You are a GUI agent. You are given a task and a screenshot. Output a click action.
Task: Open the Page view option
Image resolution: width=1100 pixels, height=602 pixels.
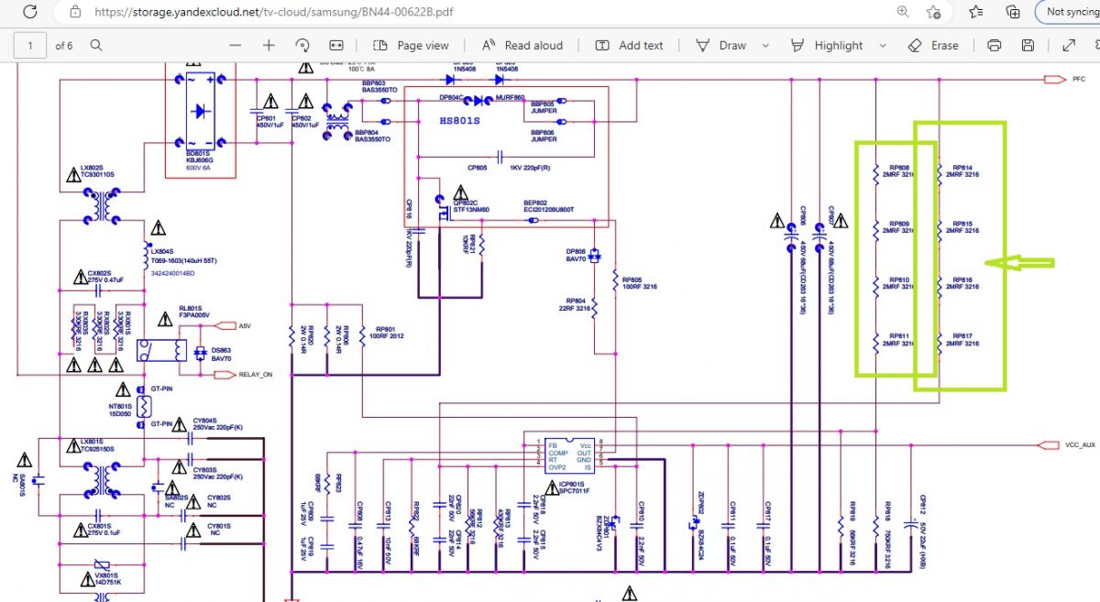point(412,45)
